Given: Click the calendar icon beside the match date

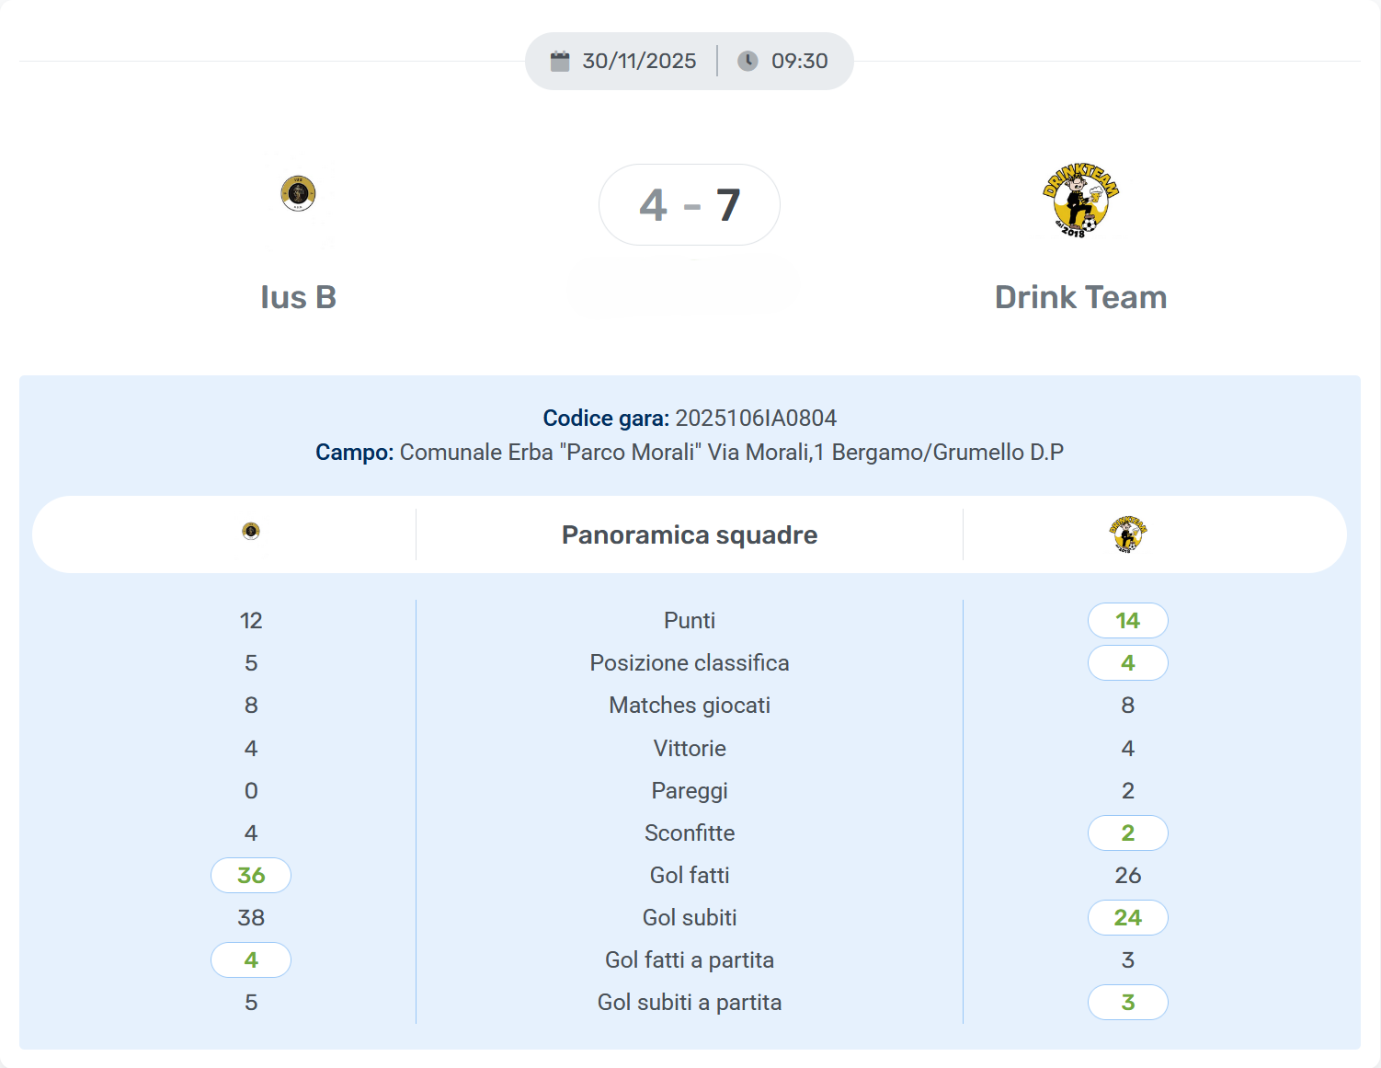Looking at the screenshot, I should coord(560,62).
